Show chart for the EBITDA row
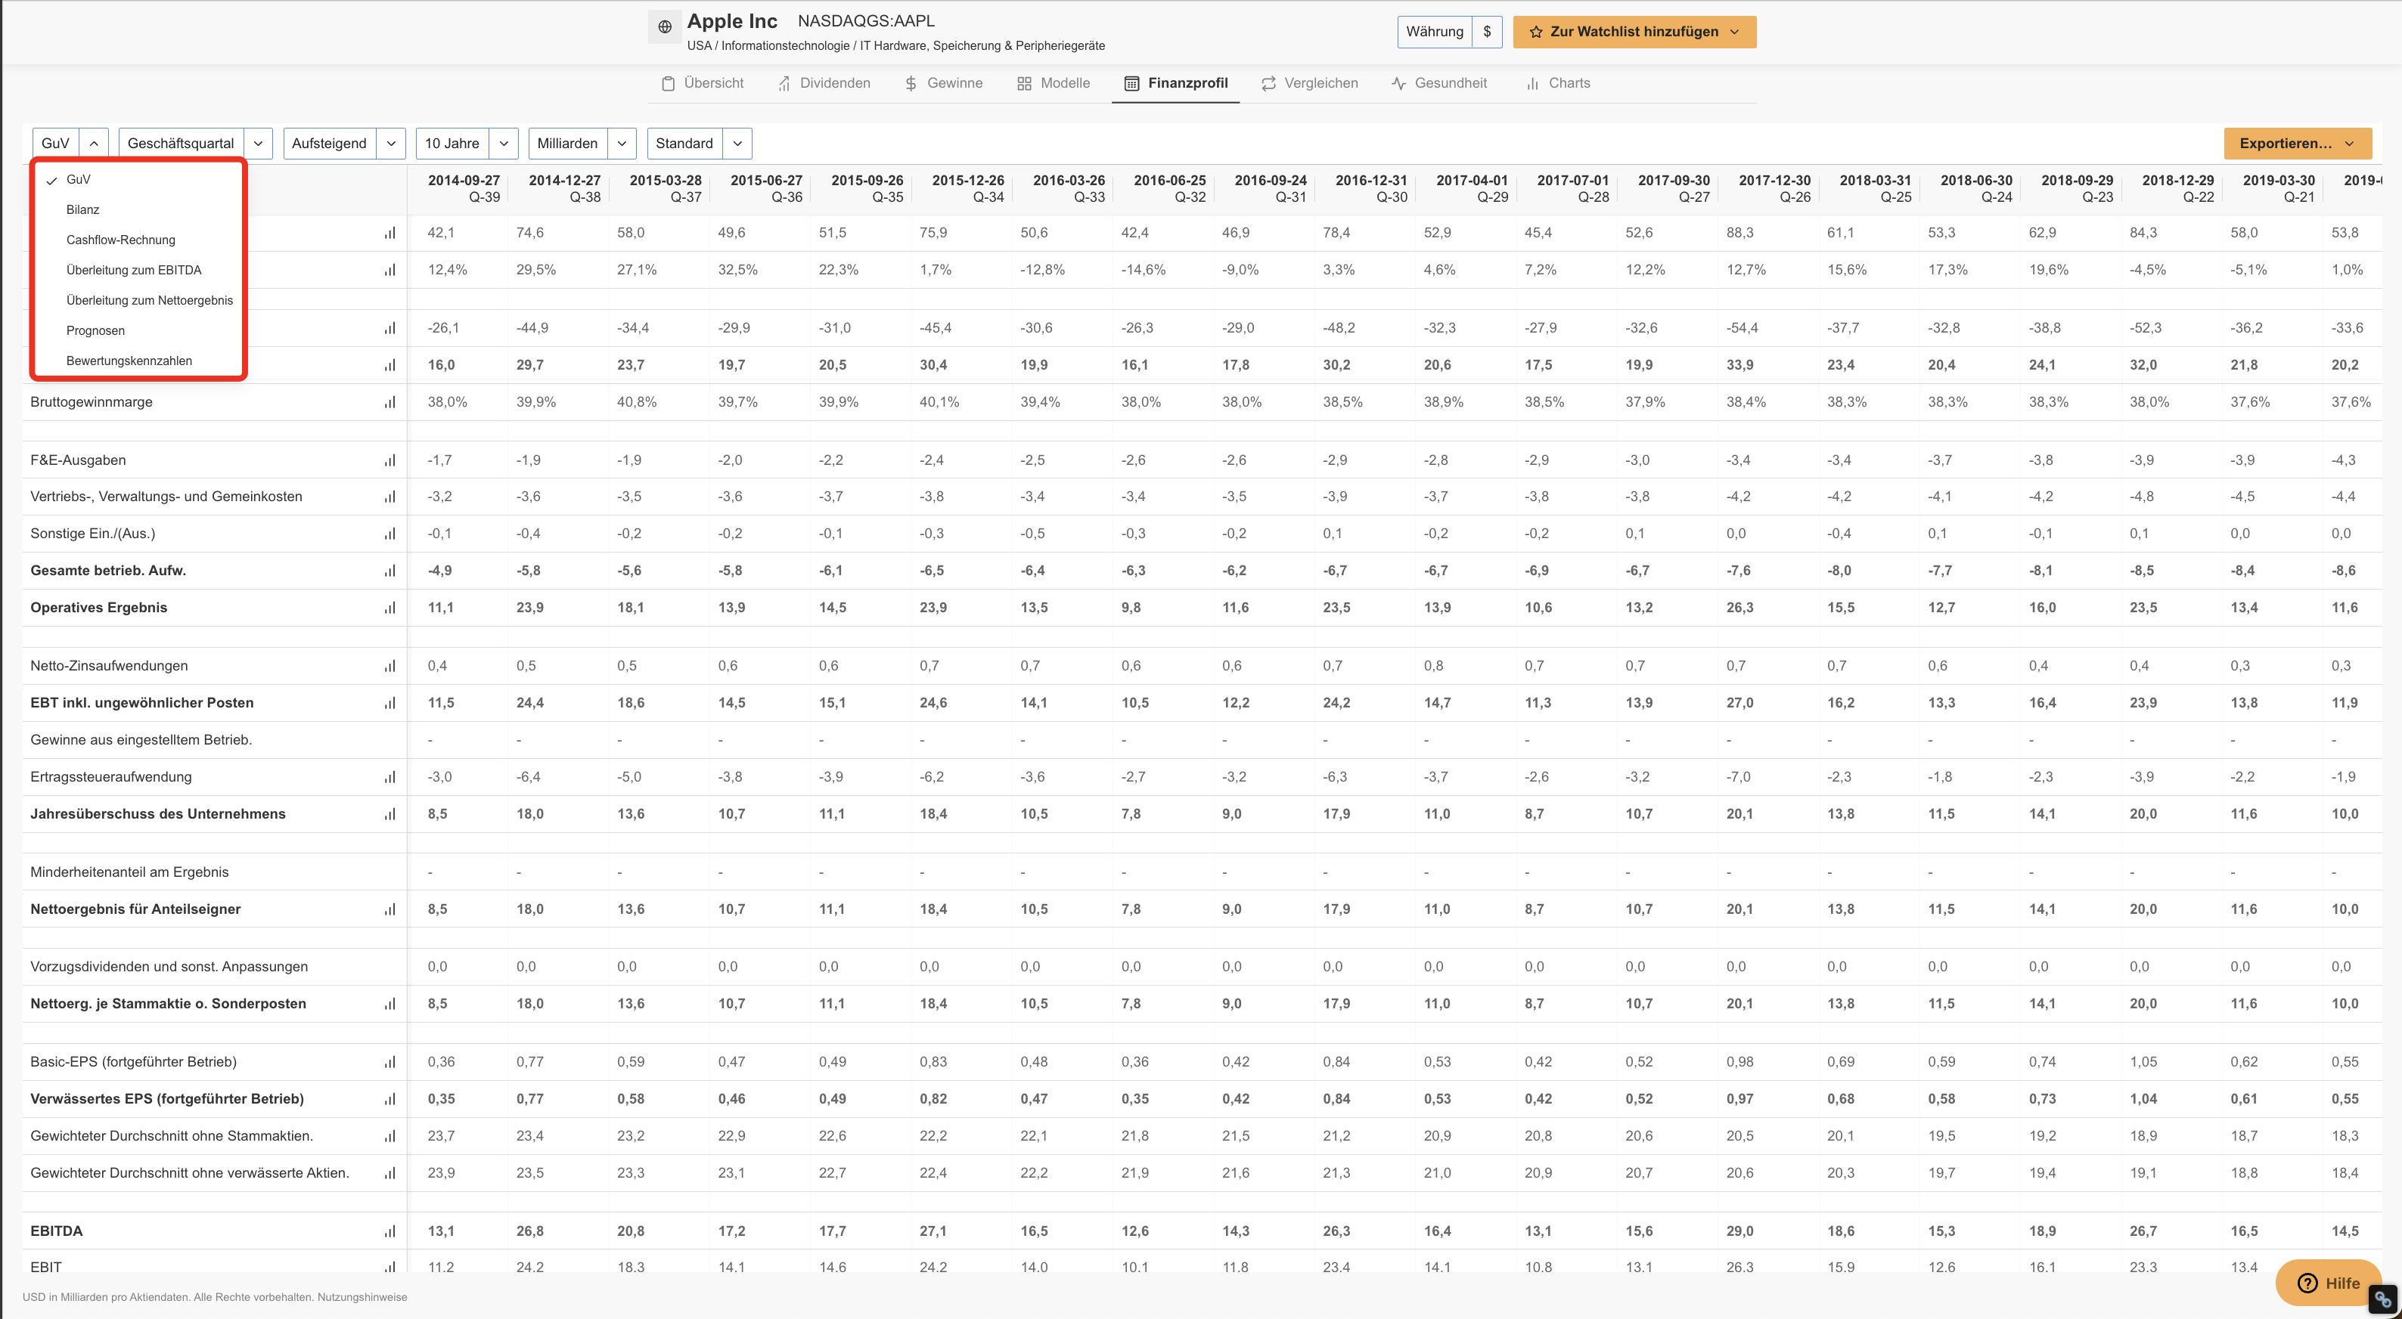The width and height of the screenshot is (2402, 1319). [389, 1232]
